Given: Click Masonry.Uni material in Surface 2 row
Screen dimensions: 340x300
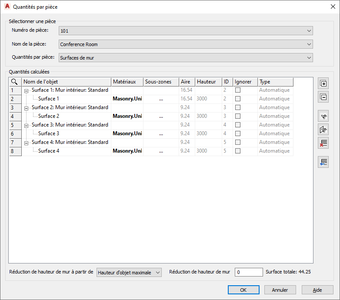Looking at the screenshot, I should (x=127, y=116).
